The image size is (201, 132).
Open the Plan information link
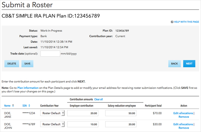click(x=28, y=88)
